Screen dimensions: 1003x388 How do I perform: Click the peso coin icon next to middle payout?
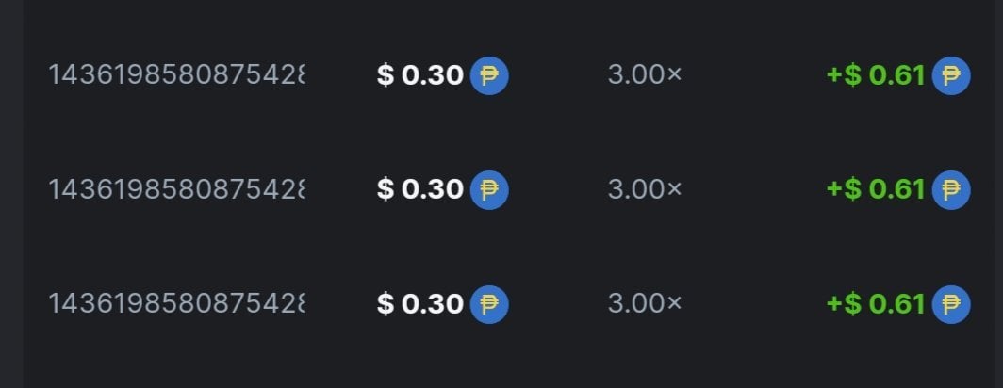[x=950, y=189]
